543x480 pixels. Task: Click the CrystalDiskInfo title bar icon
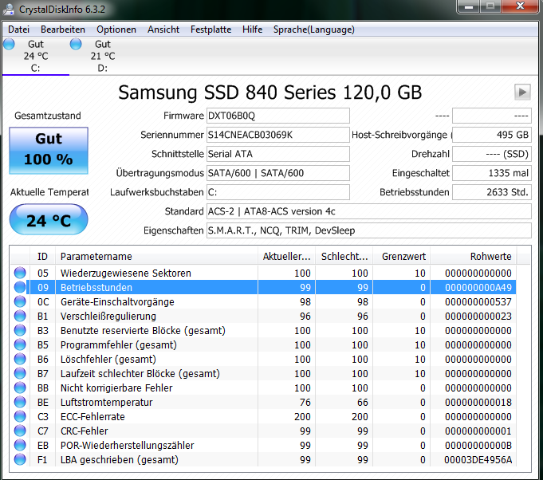pyautogui.click(x=9, y=10)
